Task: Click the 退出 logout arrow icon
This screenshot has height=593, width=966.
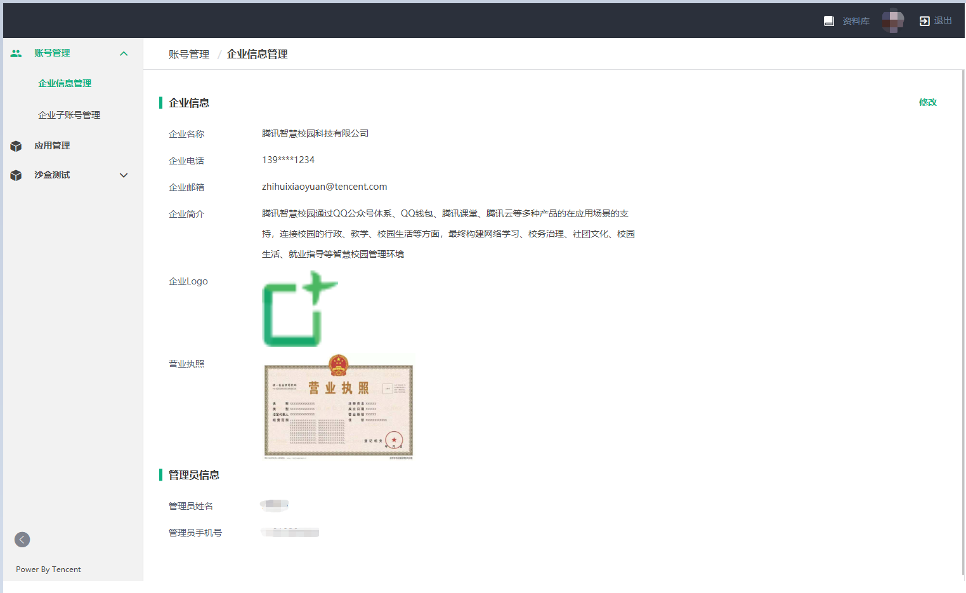Action: pos(924,21)
